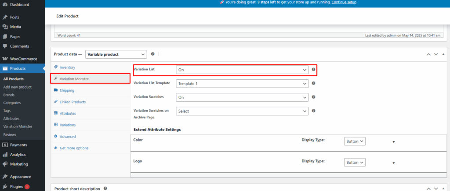This screenshot has height=191, width=450.
Task: Click the Appearance brush icon
Action: point(5,177)
